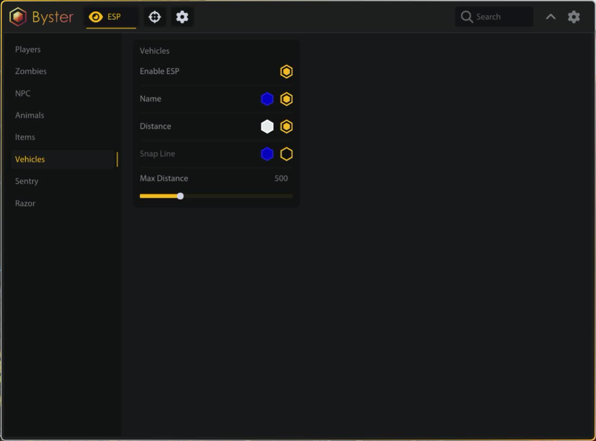This screenshot has height=441, width=596.
Task: Enable the Snap Line hexagon switch
Action: point(286,154)
